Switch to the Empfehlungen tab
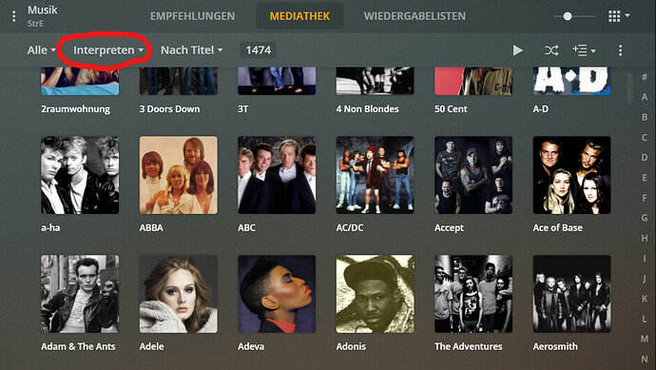This screenshot has height=370, width=656. 192,16
